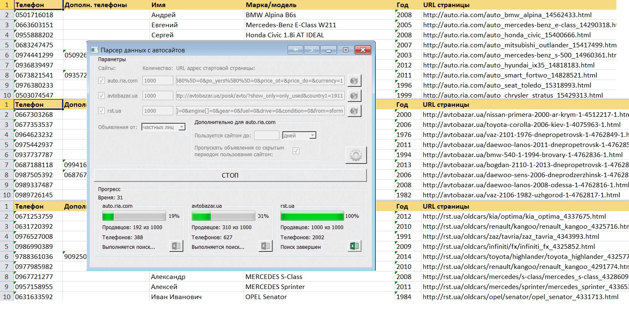Select the cell with name 'Иван Иванович'
Screen dimensions: 629x310
coord(197,297)
